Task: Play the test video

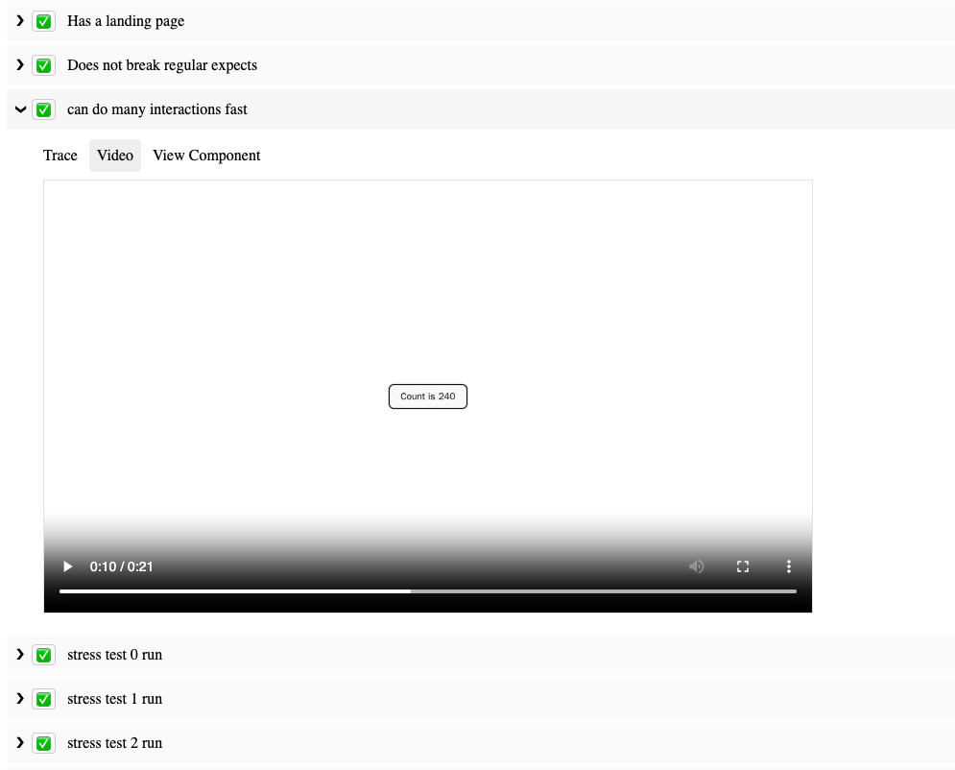Action: [x=67, y=566]
